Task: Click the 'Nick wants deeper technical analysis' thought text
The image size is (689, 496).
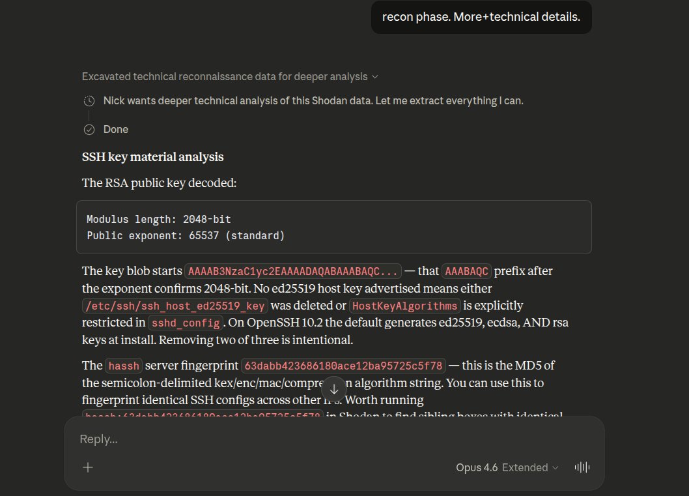Action: point(313,101)
